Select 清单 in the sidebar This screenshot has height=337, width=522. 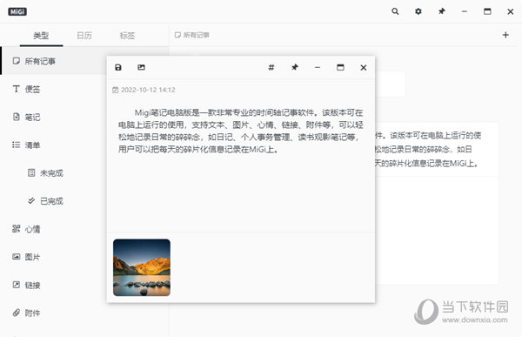(53, 145)
